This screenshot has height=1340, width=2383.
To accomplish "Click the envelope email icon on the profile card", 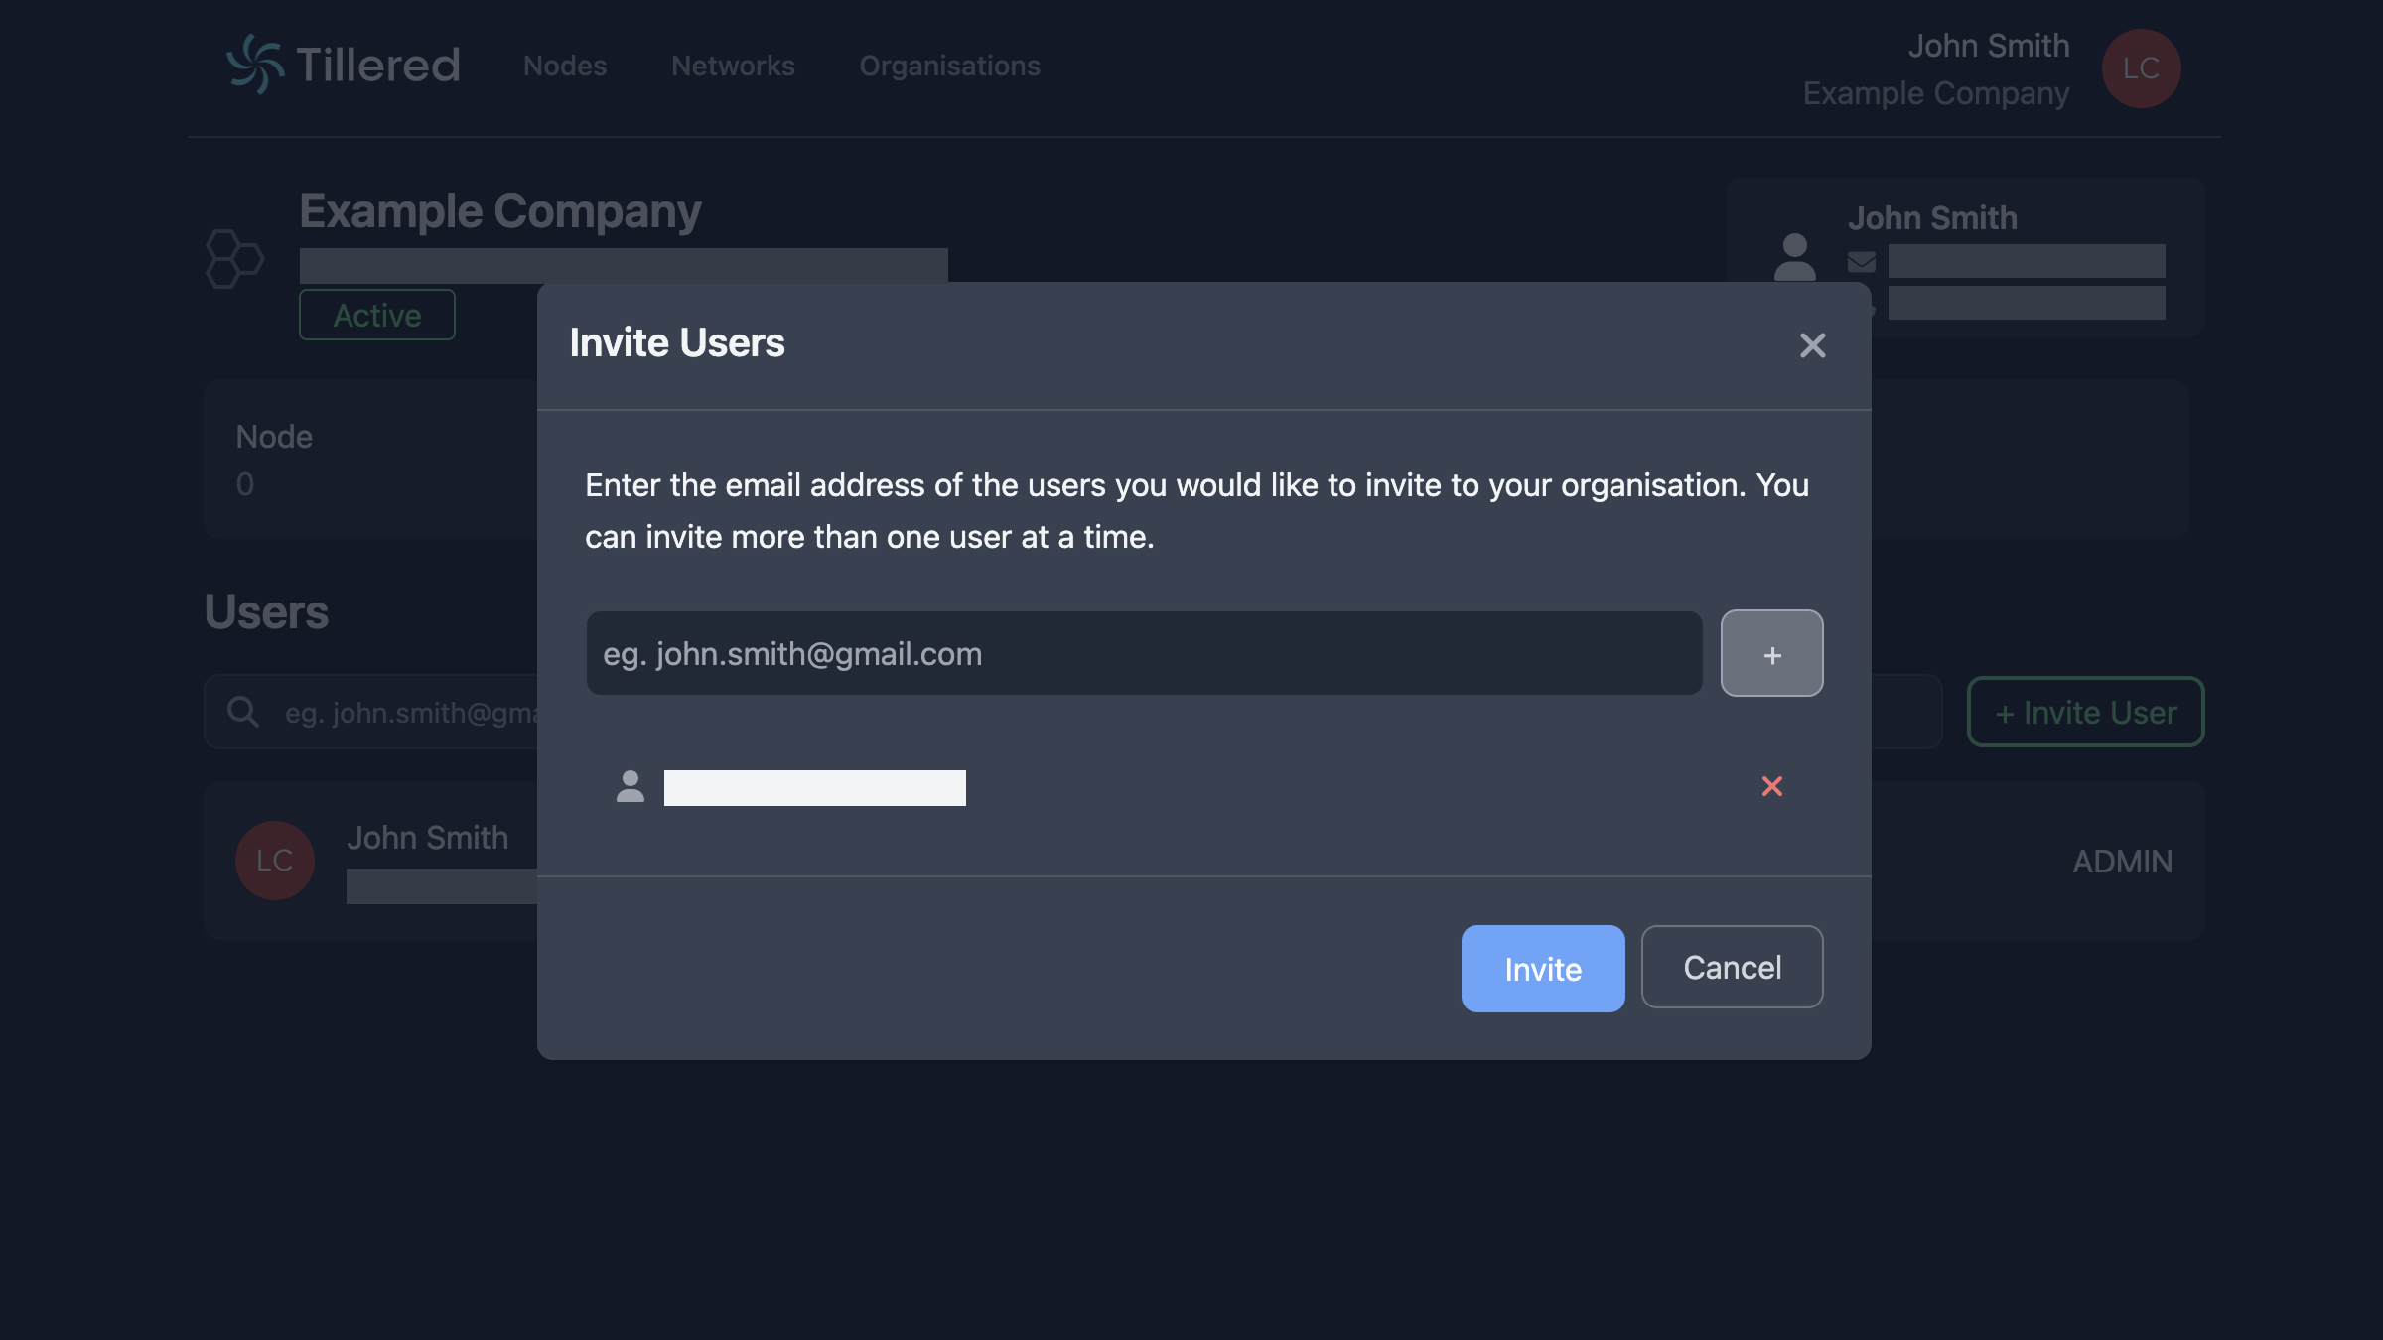I will (1861, 261).
